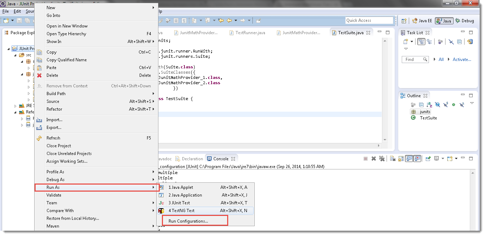Click the Back navigation arrow in toolbar
Viewport: 485px width, 236px height.
229,20
